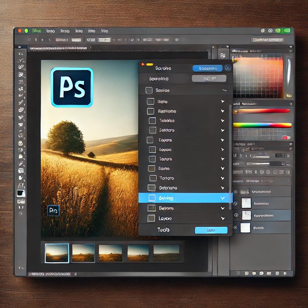Expand the "Dore" row using its chevron
This screenshot has width=308, height=308.
(223, 101)
